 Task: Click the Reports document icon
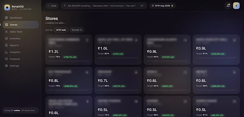tap(6, 45)
